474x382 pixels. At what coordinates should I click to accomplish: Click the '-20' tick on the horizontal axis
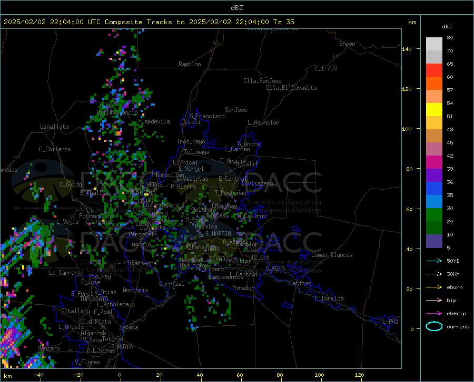78,375
